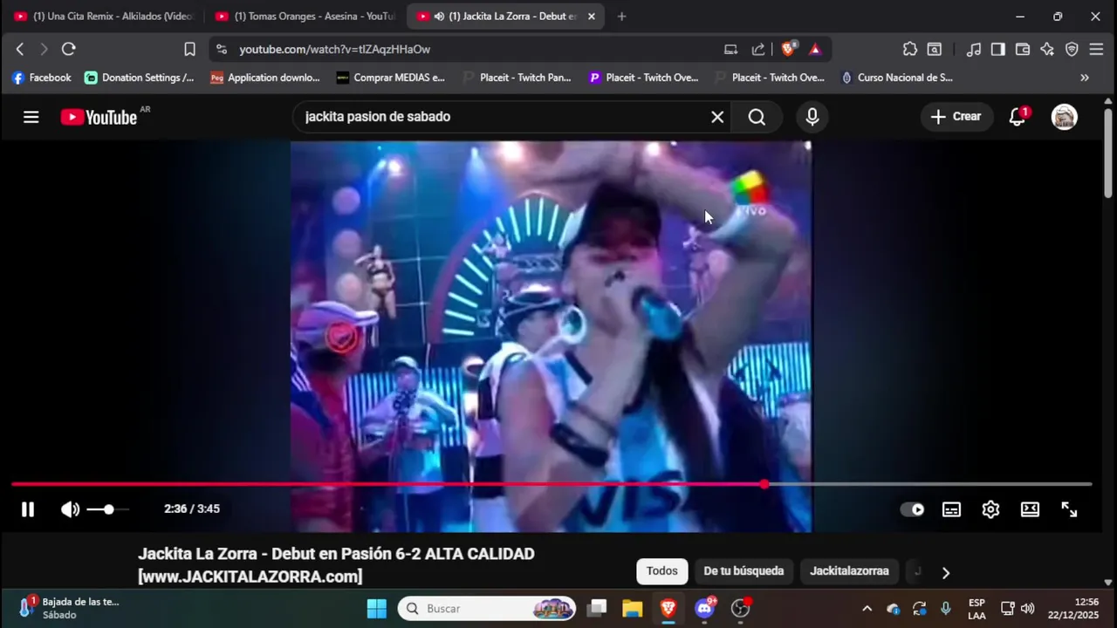
Task: Toggle the browser sidebar panel
Action: pyautogui.click(x=997, y=49)
